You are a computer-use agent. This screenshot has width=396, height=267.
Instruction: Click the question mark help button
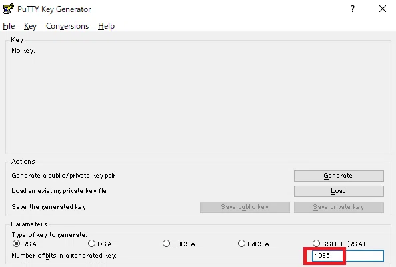[x=353, y=9]
